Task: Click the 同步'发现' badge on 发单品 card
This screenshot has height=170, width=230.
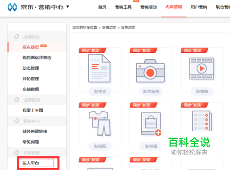Action: click(144, 105)
